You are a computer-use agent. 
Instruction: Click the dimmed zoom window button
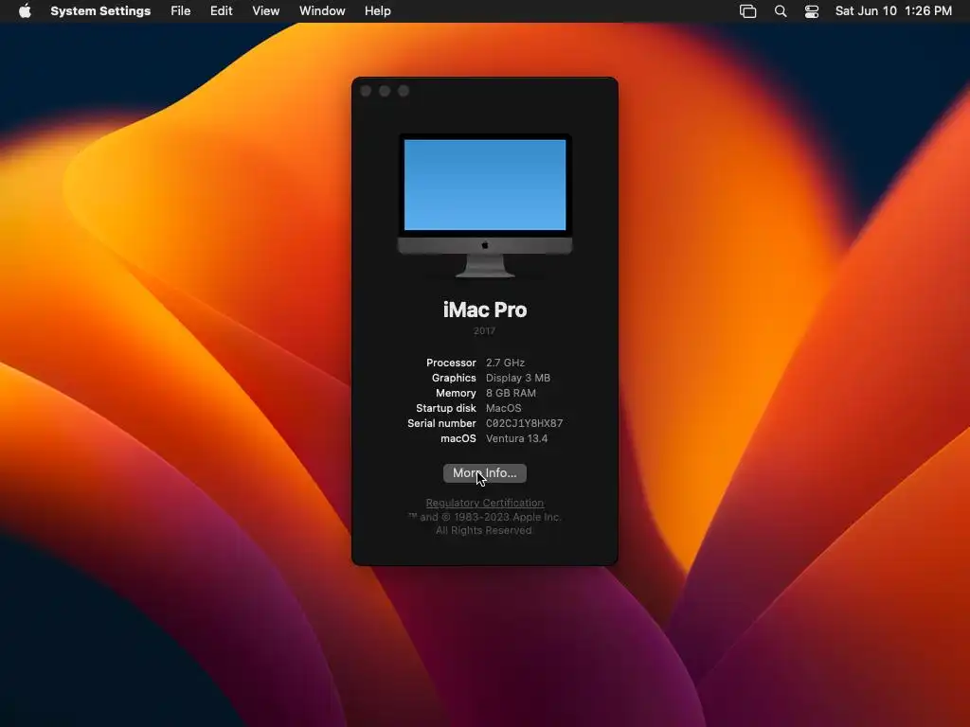[404, 91]
